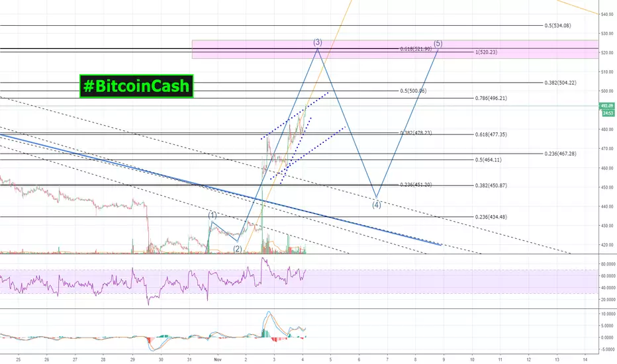Click the current price tag 492.09
Viewport: 617px width, 364px height.
pyautogui.click(x=607, y=106)
